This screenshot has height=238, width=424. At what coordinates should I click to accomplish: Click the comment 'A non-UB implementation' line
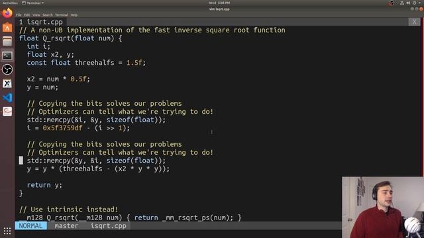152,30
